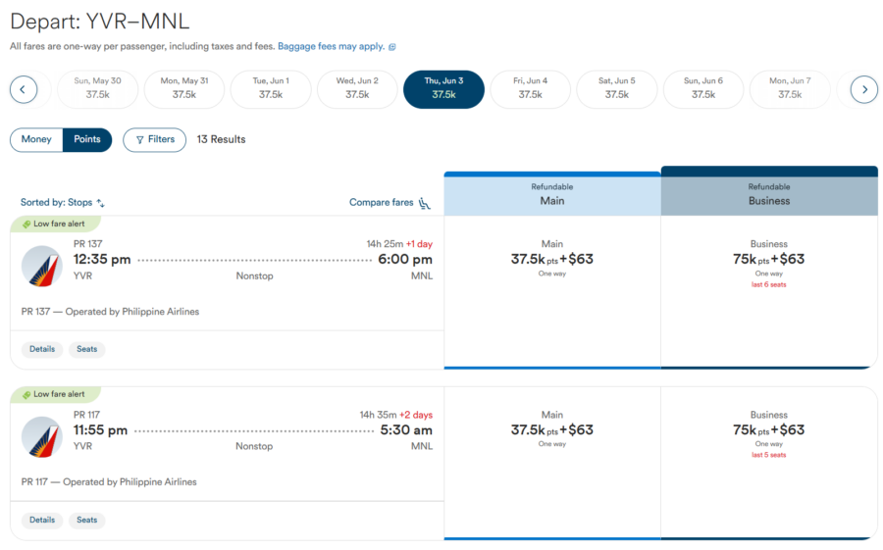Click the Refundable Main column header
The width and height of the screenshot is (883, 550).
551,194
